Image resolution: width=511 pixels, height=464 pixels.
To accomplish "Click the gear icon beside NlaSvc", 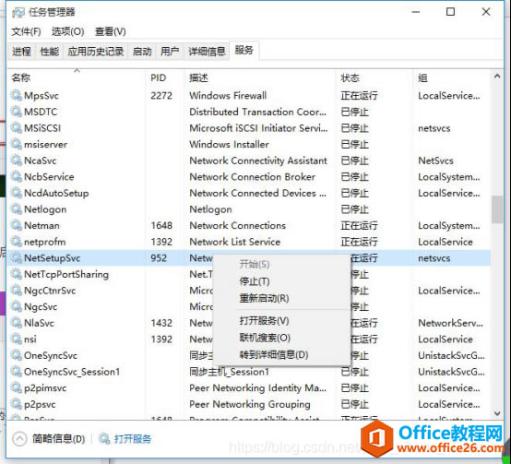I will point(16,323).
